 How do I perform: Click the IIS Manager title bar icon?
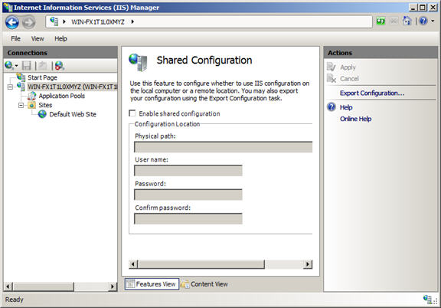click(8, 7)
